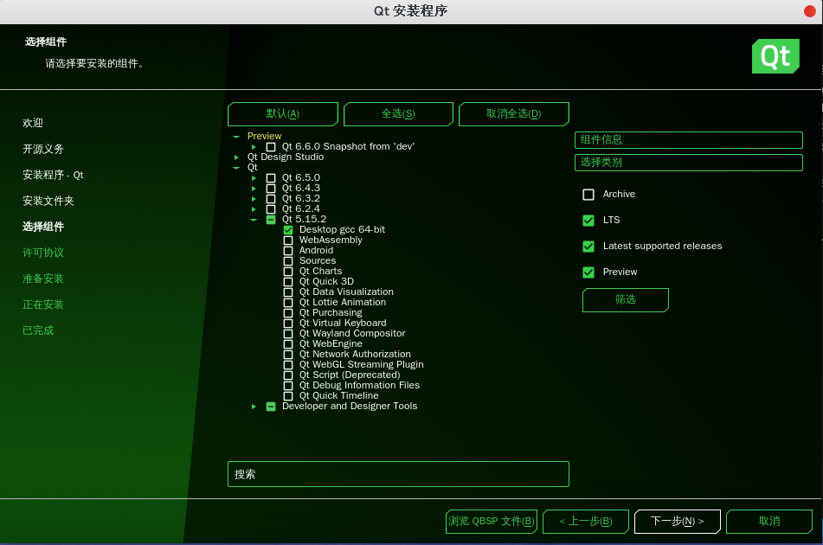Expand Developer and Designer Tools node

(x=254, y=407)
